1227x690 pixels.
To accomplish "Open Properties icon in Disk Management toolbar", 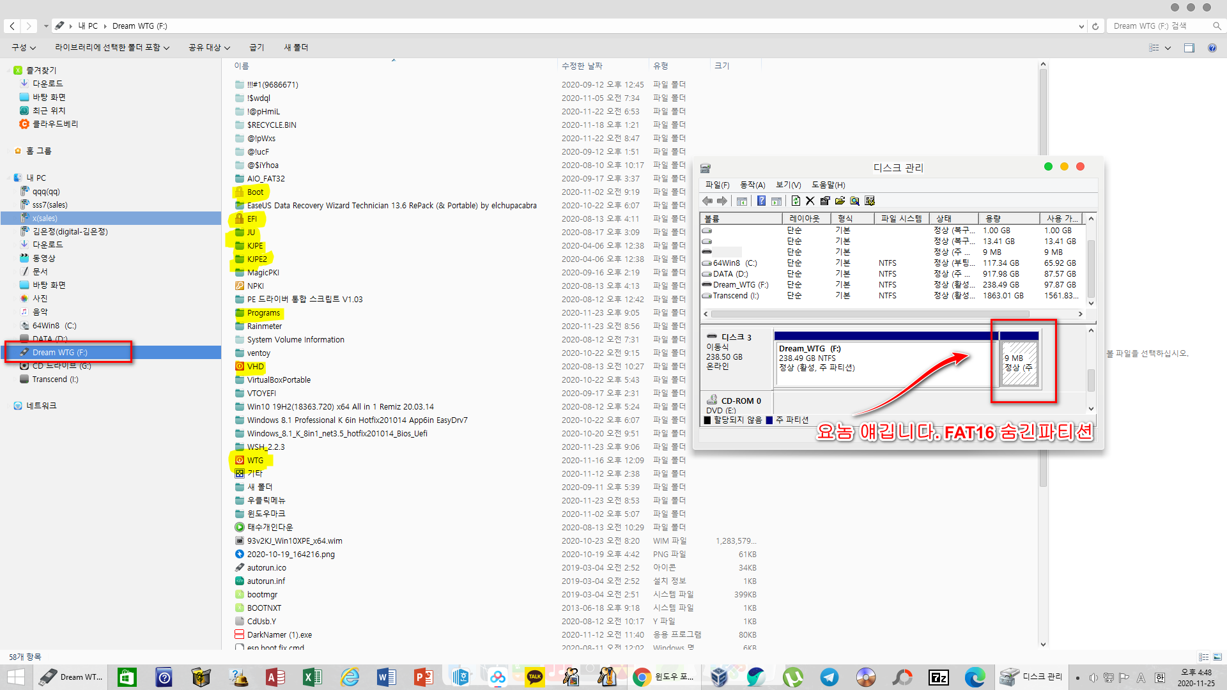I will pyautogui.click(x=825, y=201).
